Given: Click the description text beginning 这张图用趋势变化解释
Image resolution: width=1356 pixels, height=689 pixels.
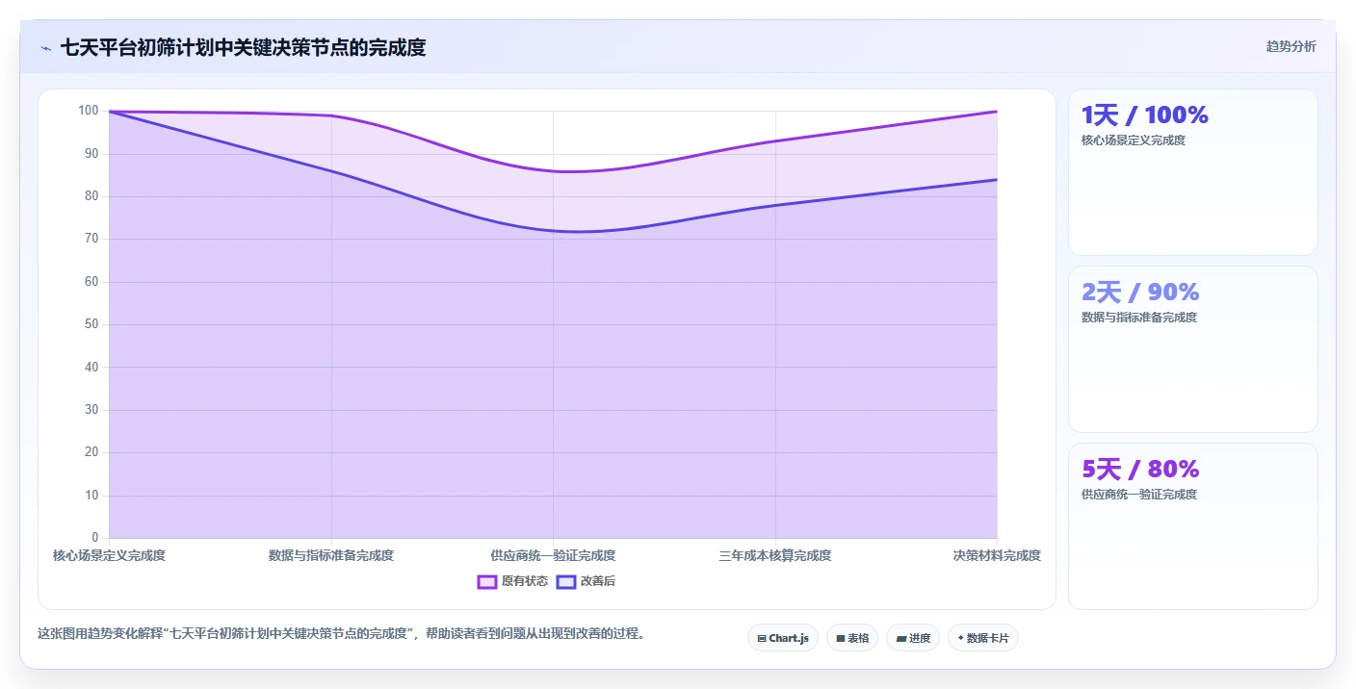Looking at the screenshot, I should click(341, 634).
